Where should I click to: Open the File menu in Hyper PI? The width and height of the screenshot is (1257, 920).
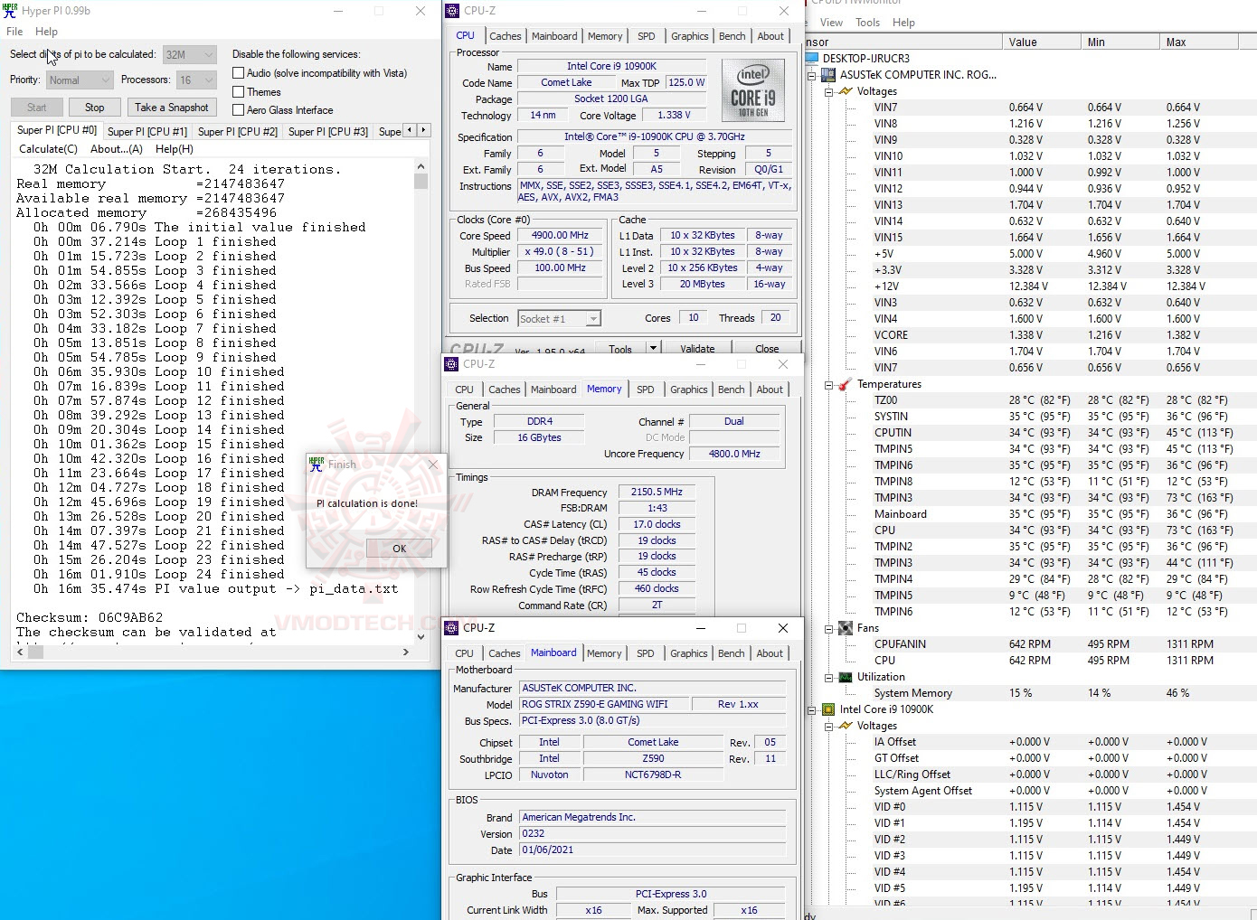[x=14, y=32]
